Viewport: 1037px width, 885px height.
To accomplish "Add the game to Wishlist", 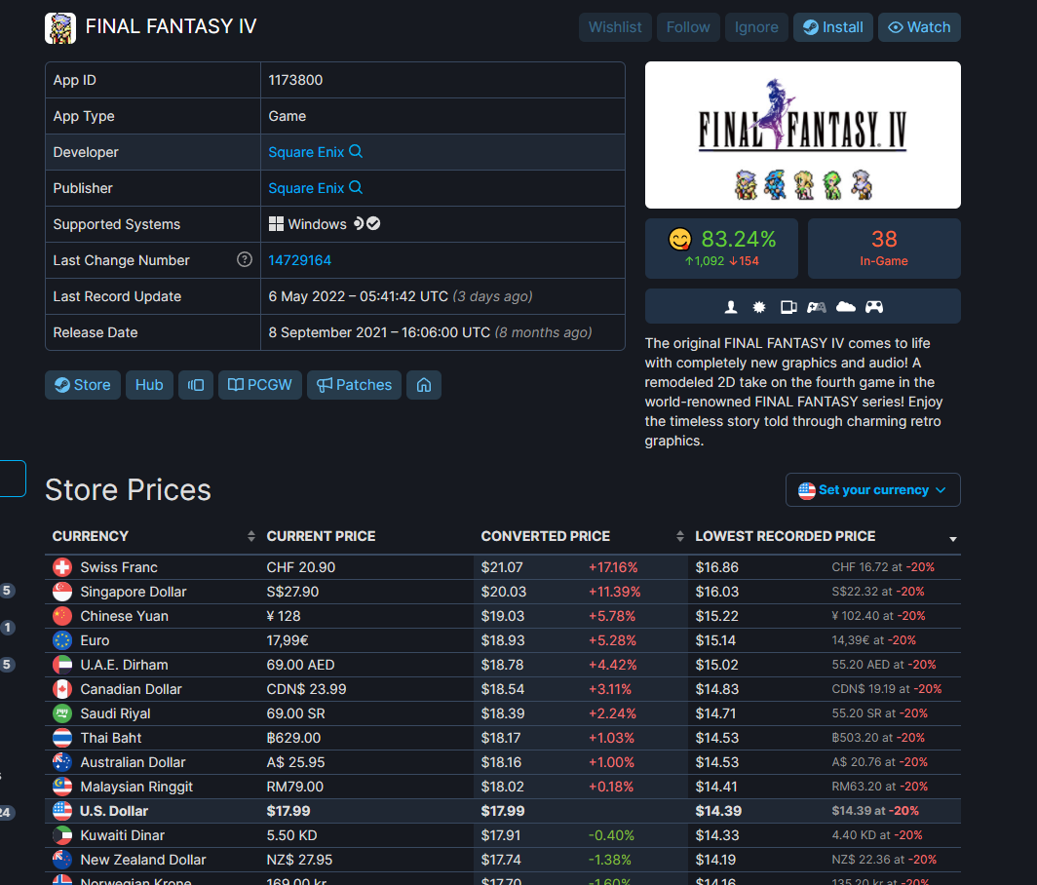I will click(x=615, y=27).
